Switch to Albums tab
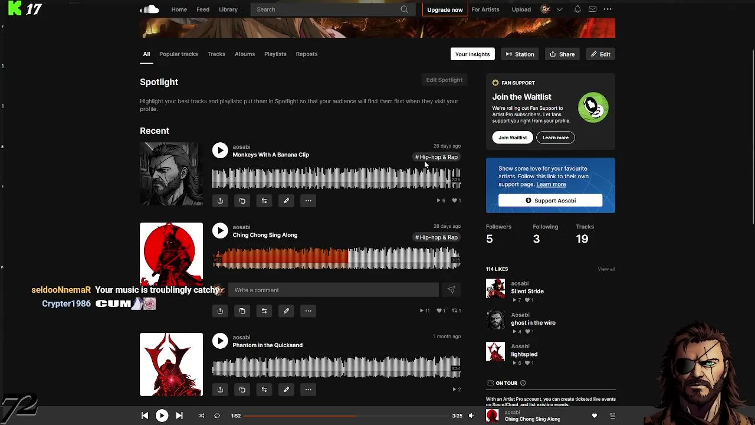755x425 pixels. (245, 54)
